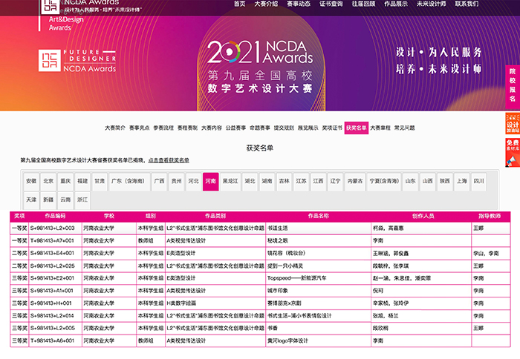Select the 奖项证书 sub-navigation item

(x=332, y=128)
